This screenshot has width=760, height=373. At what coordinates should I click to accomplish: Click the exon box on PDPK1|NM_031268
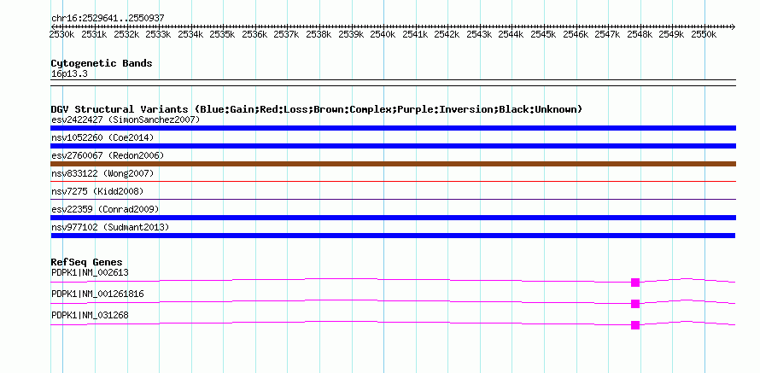(x=635, y=325)
